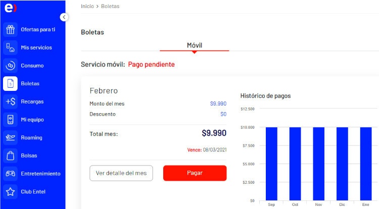Open the Ofertas para ti gift icon
Image resolution: width=379 pixels, height=209 pixels.
[10, 29]
